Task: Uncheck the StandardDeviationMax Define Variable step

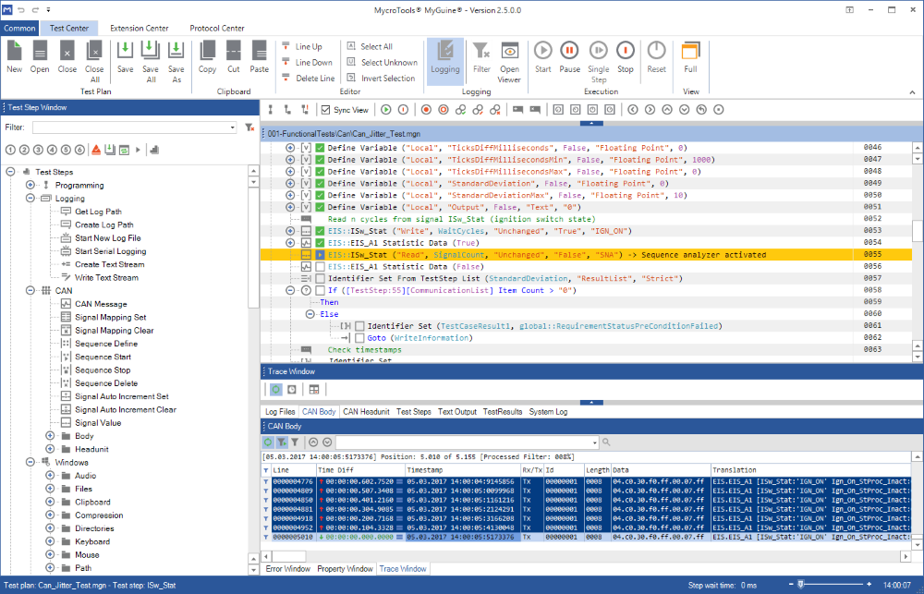Action: point(320,195)
